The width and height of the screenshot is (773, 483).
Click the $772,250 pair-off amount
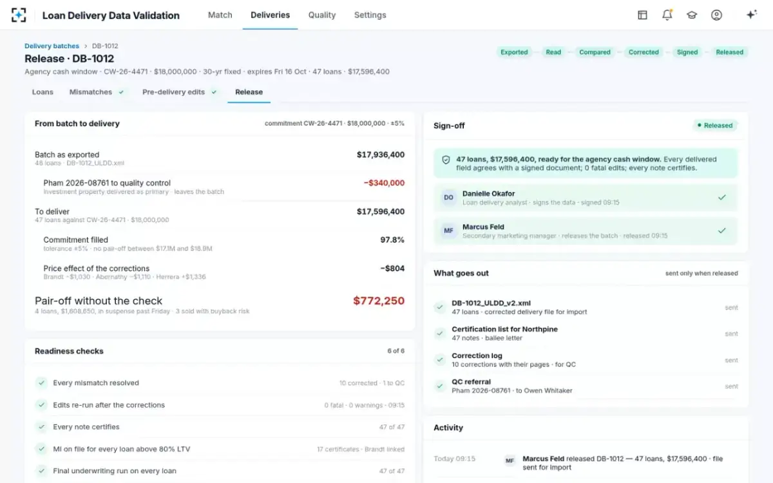[379, 301]
